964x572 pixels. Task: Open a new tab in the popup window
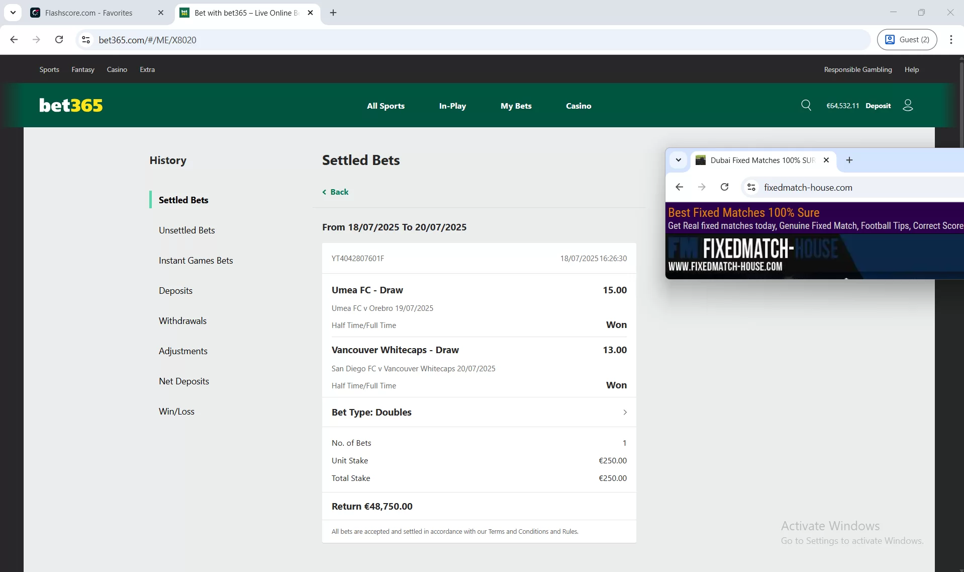[x=849, y=160]
